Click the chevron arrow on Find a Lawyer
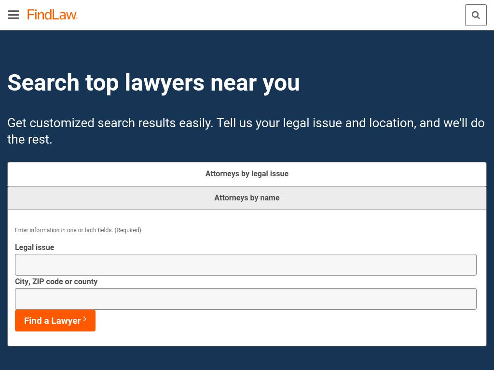 point(85,319)
